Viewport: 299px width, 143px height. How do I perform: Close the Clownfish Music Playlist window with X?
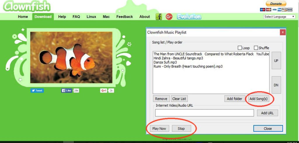point(283,33)
